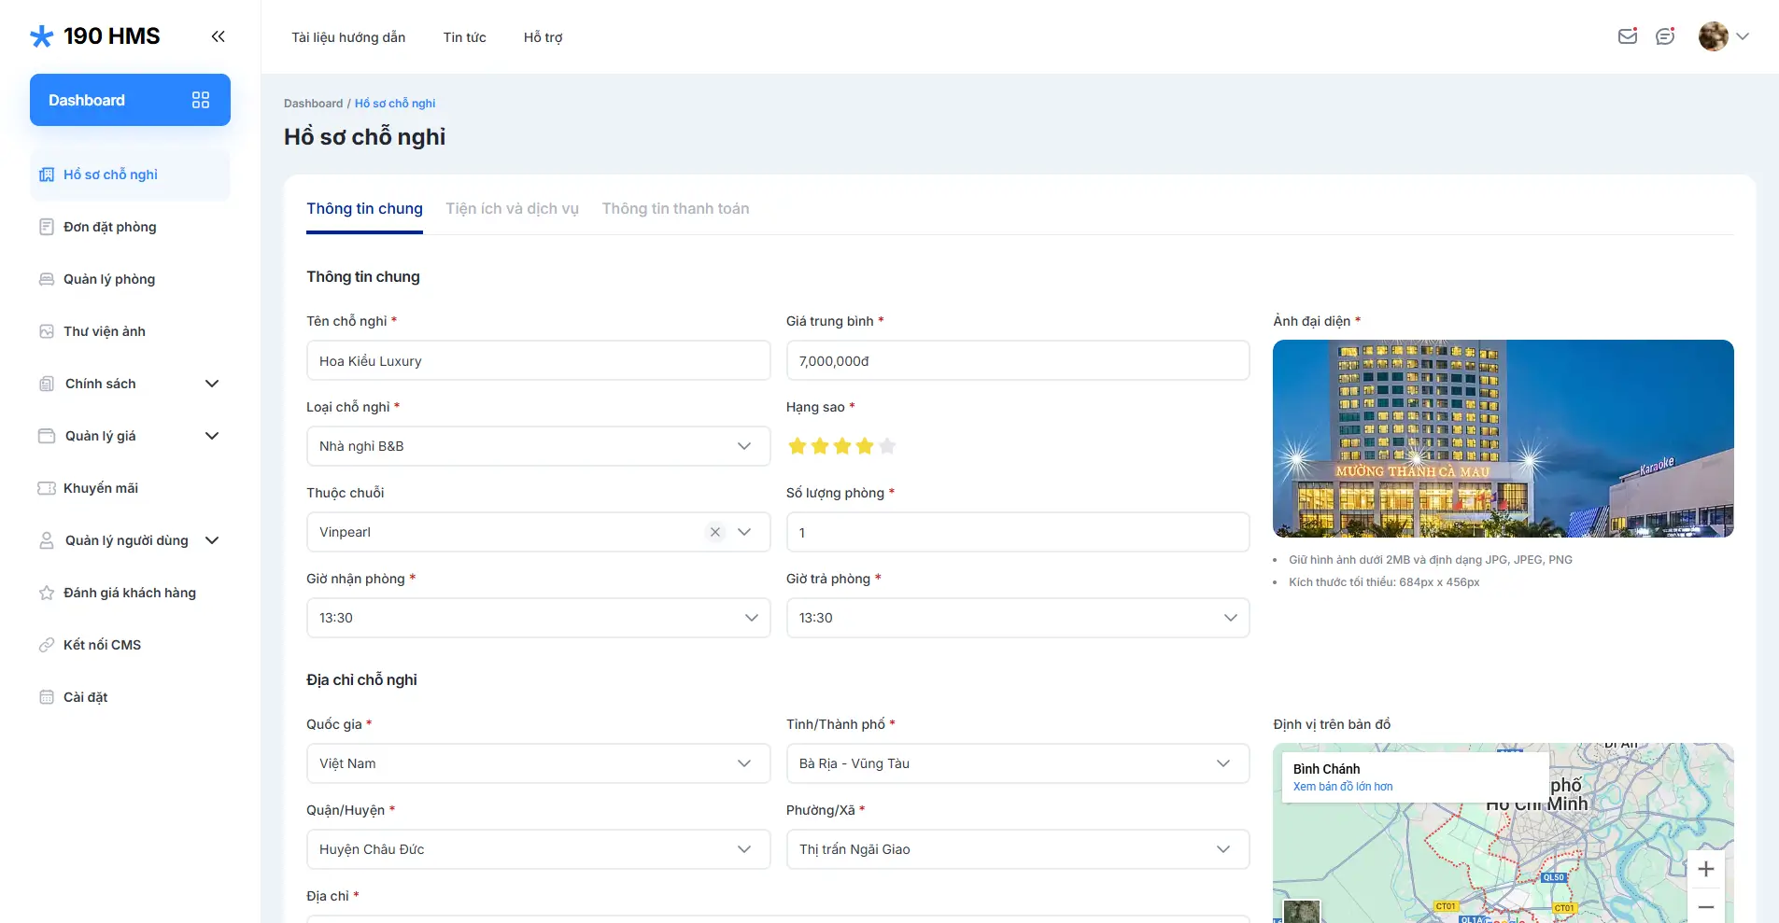The image size is (1779, 923).
Task: Switch to Tiện ích và dịch vụ tab
Action: point(512,209)
